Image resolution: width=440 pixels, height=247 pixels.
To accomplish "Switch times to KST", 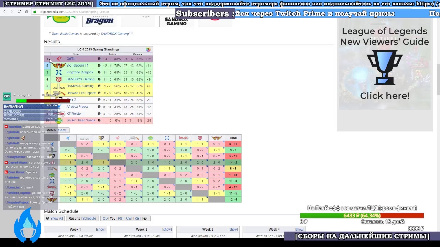I will [138, 219].
